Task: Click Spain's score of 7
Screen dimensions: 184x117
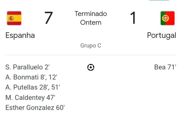Action: tap(48, 18)
